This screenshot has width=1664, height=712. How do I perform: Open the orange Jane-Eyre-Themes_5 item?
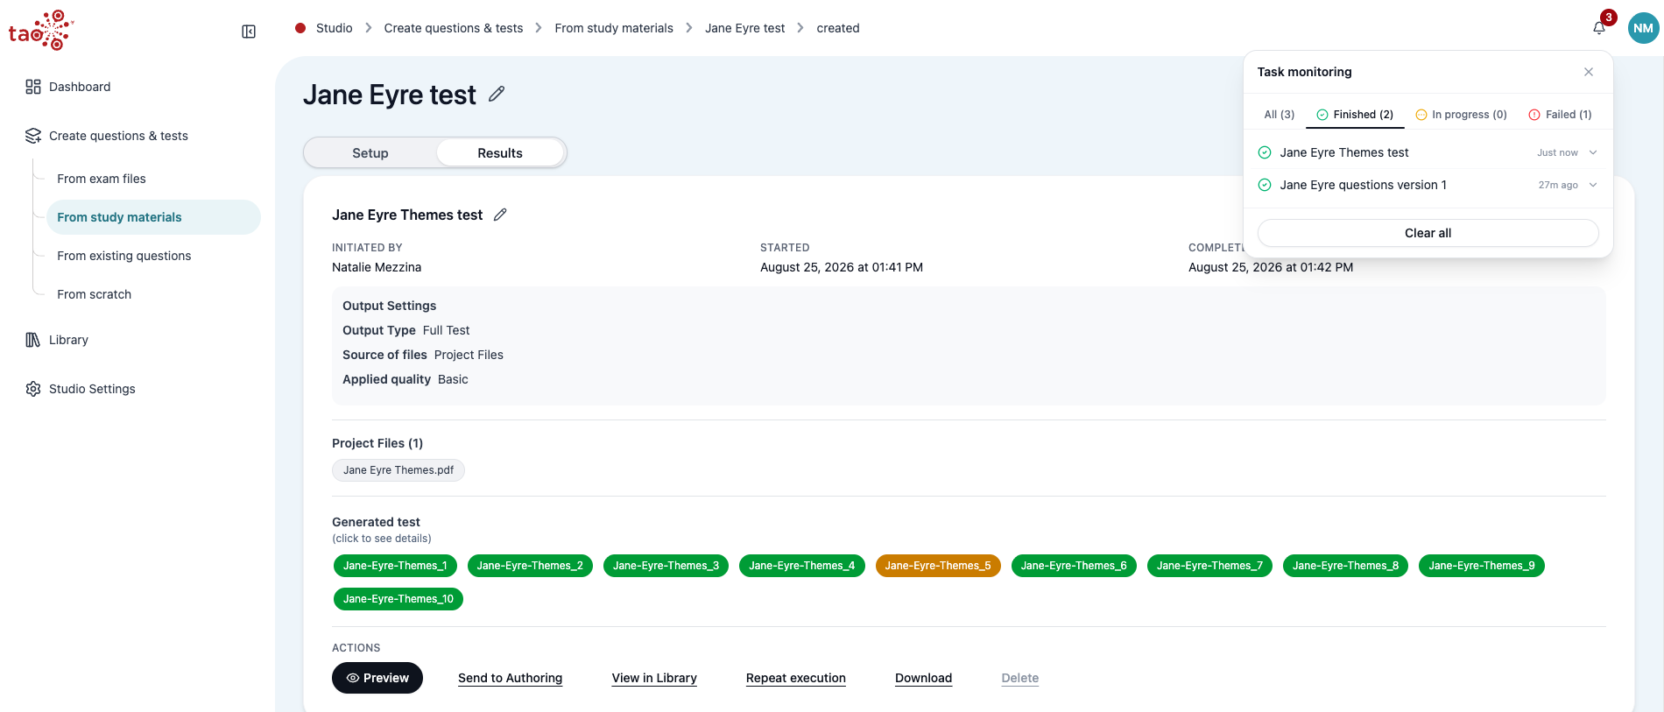937,566
